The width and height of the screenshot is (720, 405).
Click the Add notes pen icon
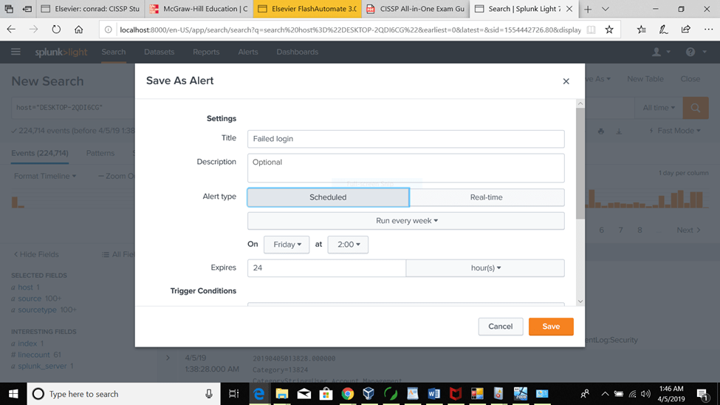664,30
